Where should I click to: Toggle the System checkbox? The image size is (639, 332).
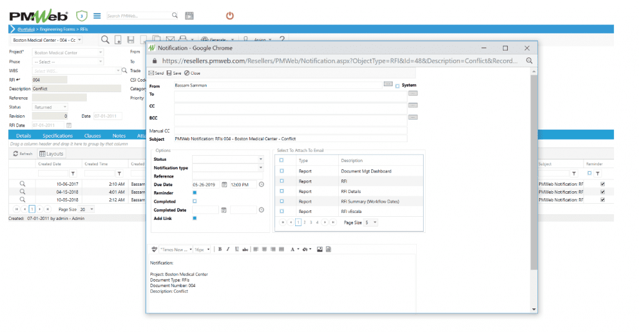click(x=398, y=86)
